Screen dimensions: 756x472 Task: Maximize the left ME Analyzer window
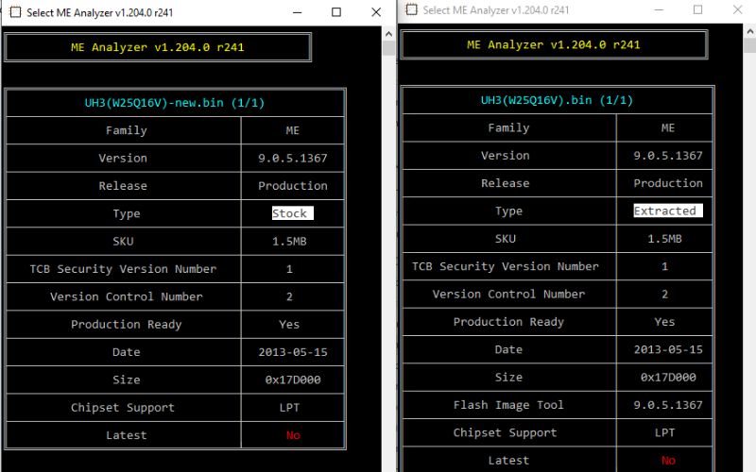[x=336, y=12]
